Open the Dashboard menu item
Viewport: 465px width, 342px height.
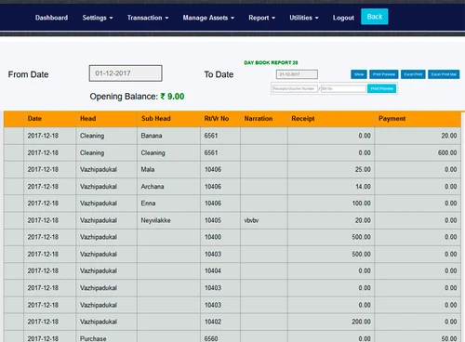click(51, 18)
